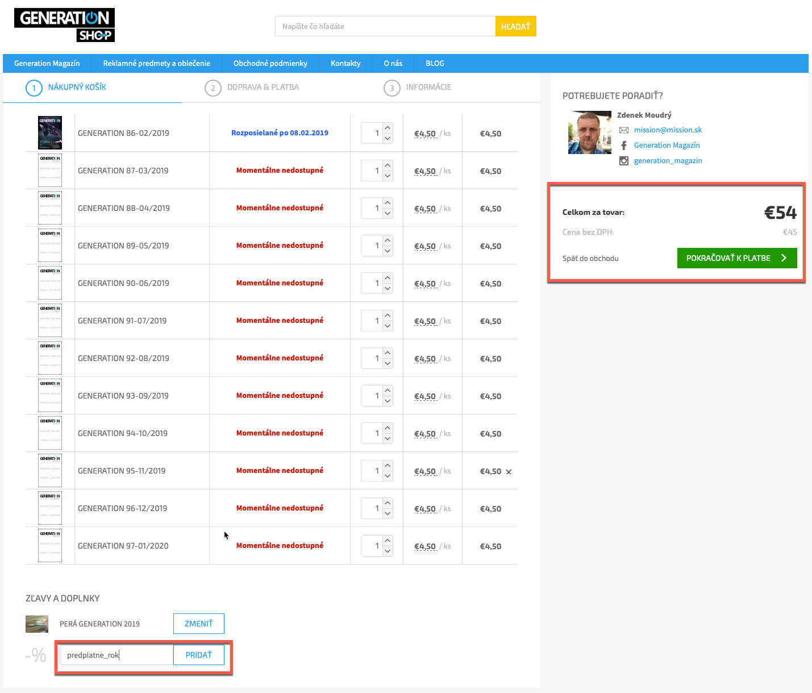
Task: Select the INFORMÁCIE step tab
Action: [x=429, y=87]
